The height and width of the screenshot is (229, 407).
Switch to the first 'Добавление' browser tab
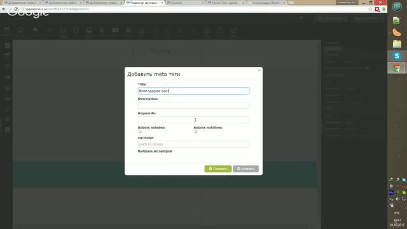tap(22, 3)
